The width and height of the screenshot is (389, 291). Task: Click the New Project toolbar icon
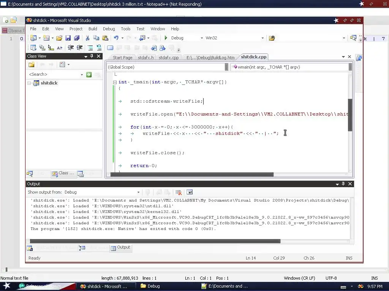[33, 38]
